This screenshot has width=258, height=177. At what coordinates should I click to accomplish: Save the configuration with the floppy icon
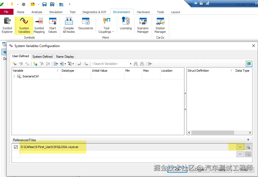point(45,4)
